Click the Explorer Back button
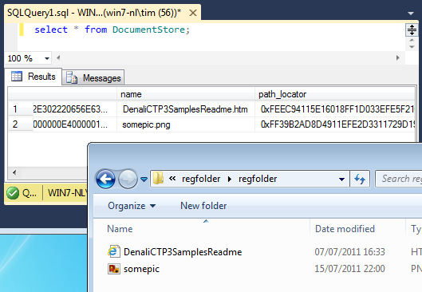The height and width of the screenshot is (292, 422). [x=105, y=179]
